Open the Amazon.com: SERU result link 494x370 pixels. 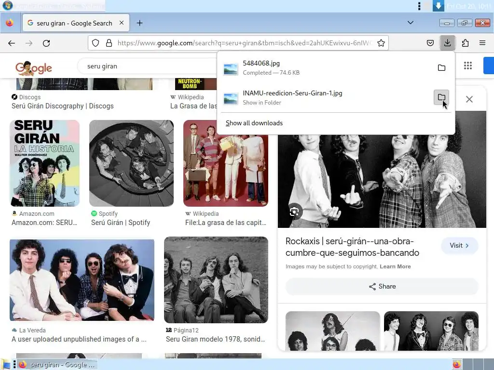[44, 223]
